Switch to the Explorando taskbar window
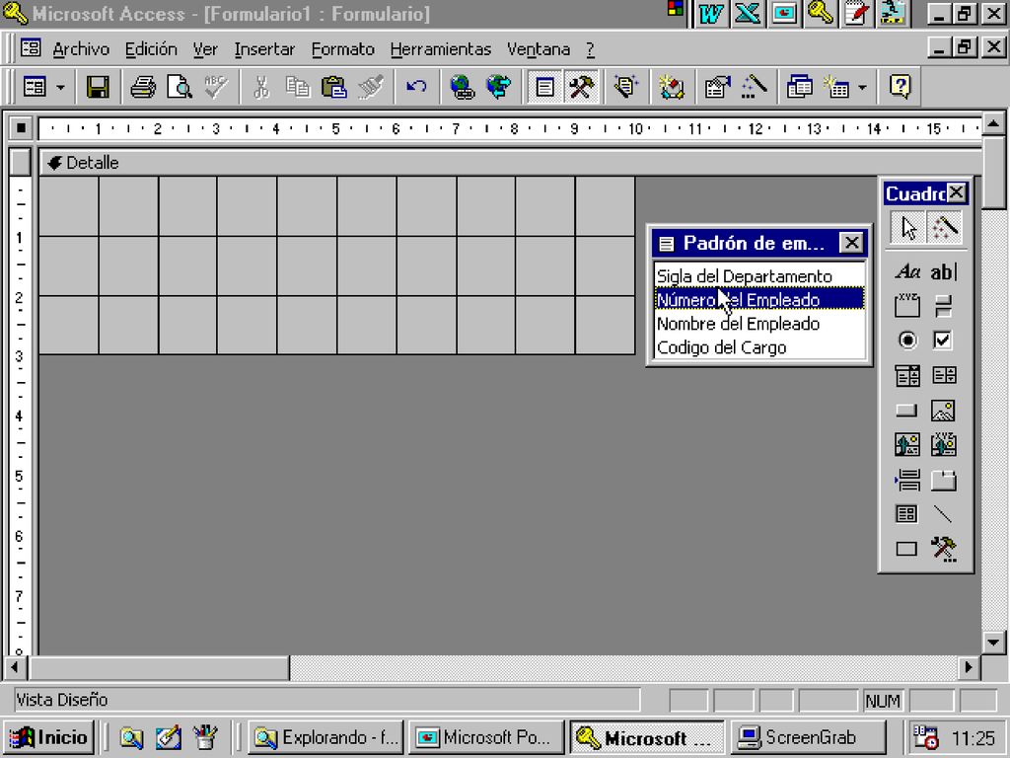The width and height of the screenshot is (1010, 758). [x=325, y=737]
